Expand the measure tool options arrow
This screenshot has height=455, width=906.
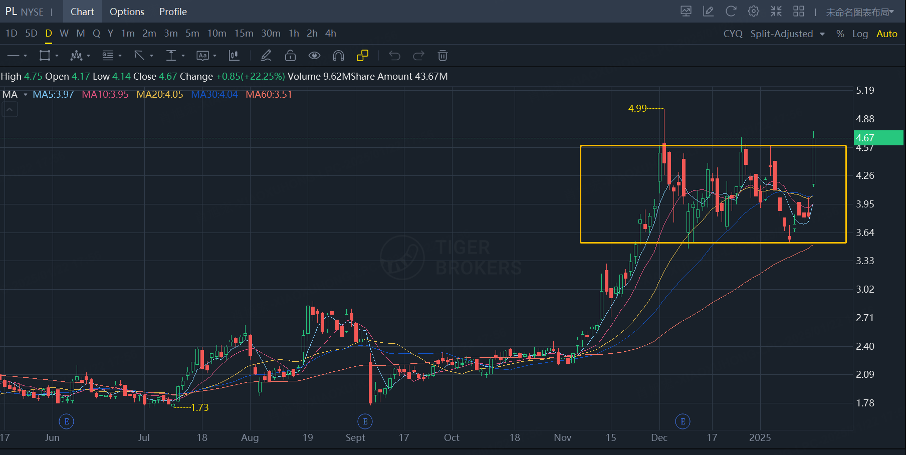[x=183, y=56]
